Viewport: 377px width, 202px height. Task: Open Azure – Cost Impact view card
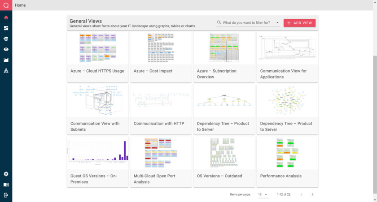click(161, 56)
